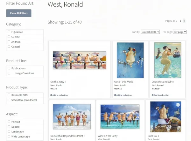Check the Animals category filter
Screen dimensions: 191x141
click(9, 42)
